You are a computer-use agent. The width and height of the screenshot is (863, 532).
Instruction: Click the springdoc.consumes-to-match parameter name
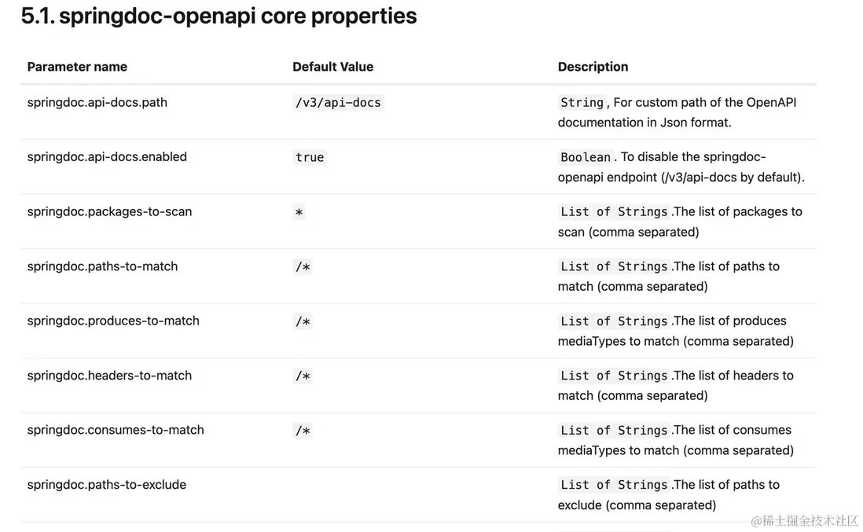(x=116, y=430)
